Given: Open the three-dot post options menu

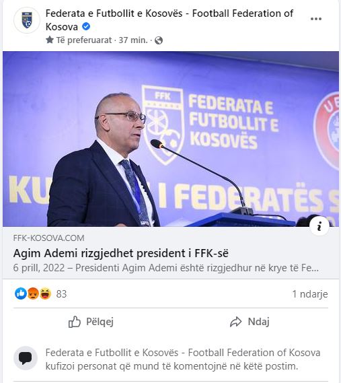Looking at the screenshot, I should coord(316,19).
